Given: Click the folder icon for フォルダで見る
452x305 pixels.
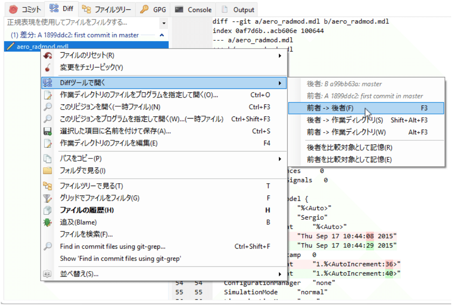Looking at the screenshot, I should click(x=48, y=171).
